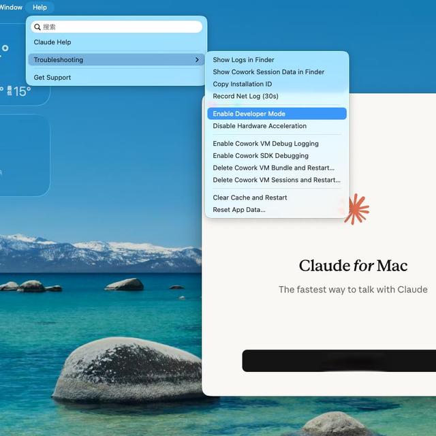Select Claude Help menu item
The image size is (436, 436).
pos(116,42)
